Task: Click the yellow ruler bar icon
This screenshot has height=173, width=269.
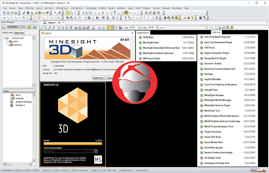Action: tap(44, 13)
